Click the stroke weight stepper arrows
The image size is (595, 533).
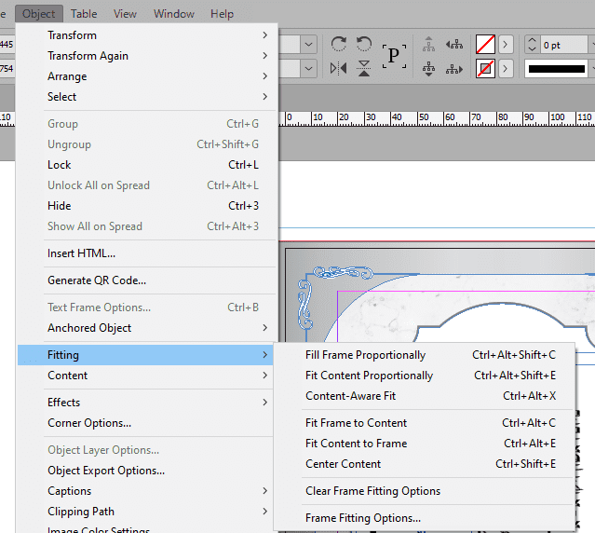[x=532, y=45]
